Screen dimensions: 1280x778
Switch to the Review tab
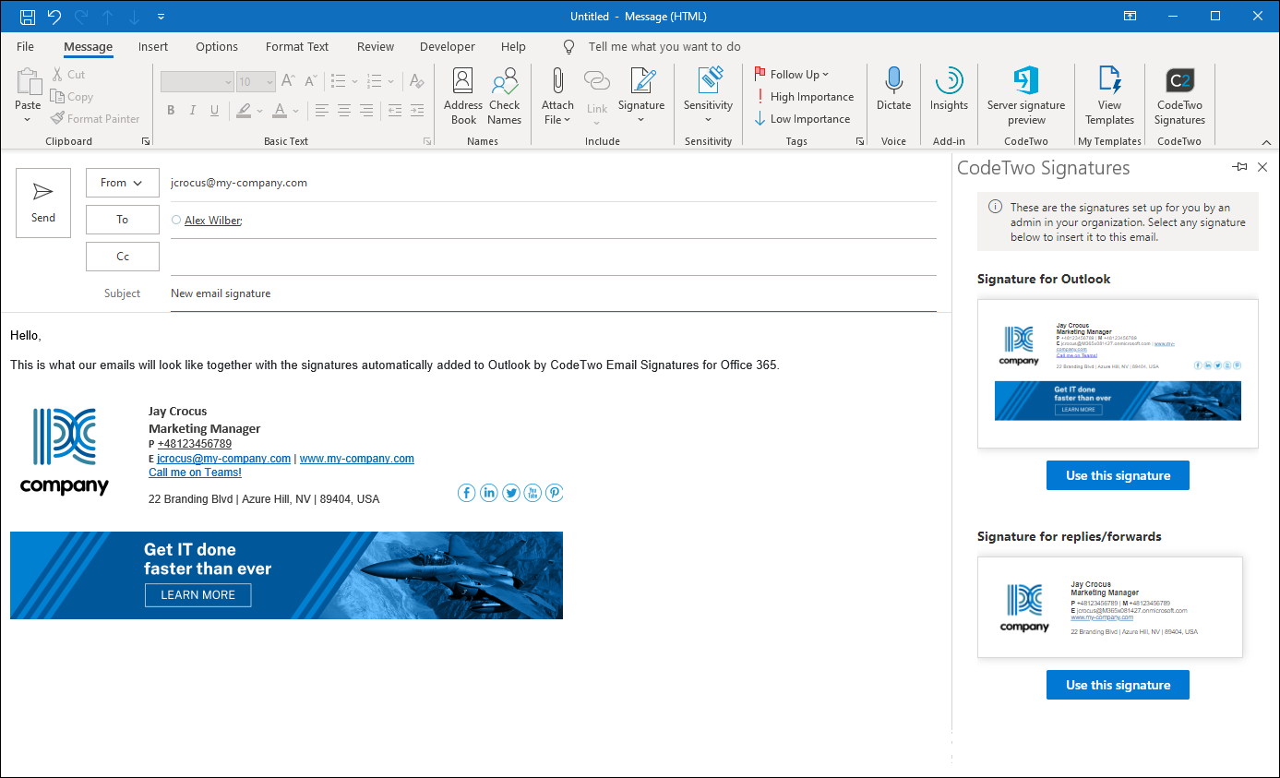point(376,46)
